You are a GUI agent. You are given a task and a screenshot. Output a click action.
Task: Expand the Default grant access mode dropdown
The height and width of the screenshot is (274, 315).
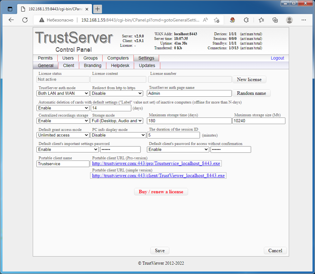coord(63,135)
